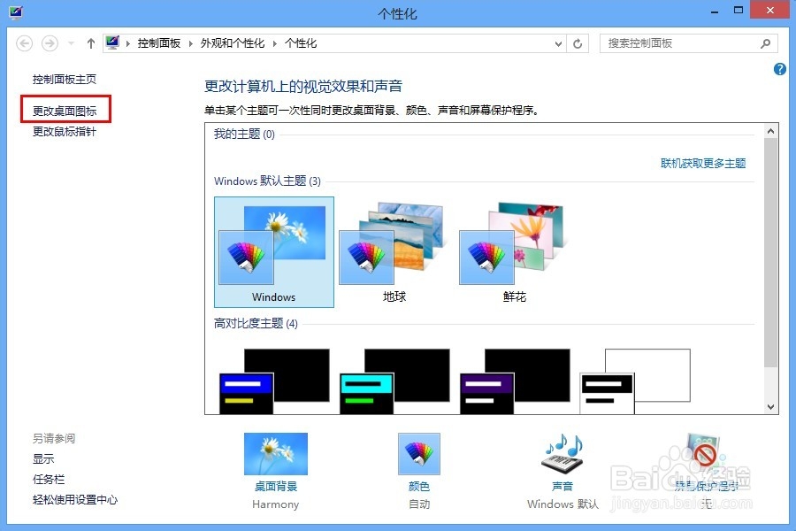Click the Forward navigation arrow
Viewport: 796px width, 531px height.
coord(50,43)
